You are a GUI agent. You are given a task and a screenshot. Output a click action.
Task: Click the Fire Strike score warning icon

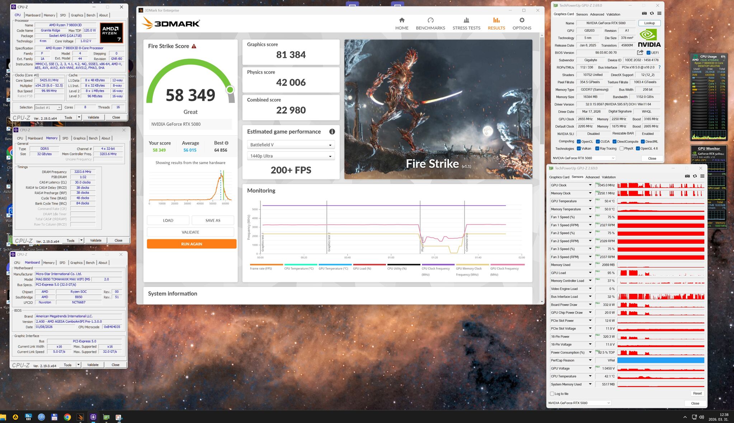point(194,46)
